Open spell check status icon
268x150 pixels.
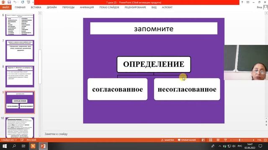pyautogui.click(x=22, y=140)
